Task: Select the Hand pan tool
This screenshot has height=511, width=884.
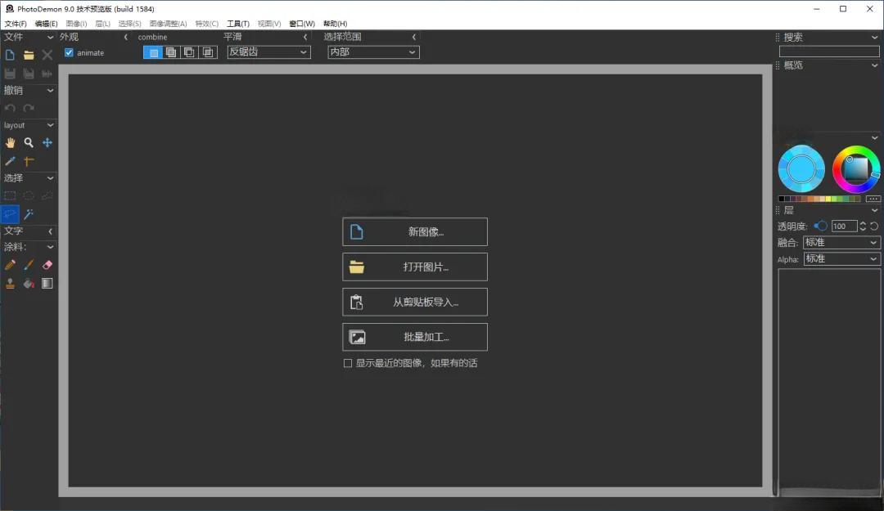Action: [x=10, y=142]
